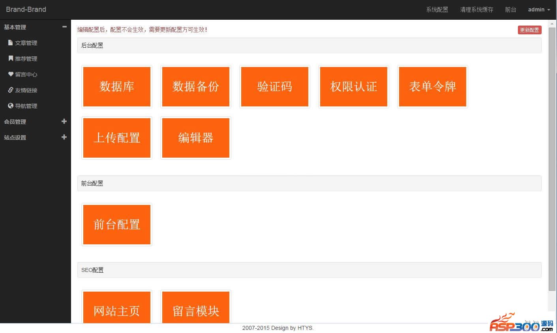
Task: Open the admin user dropdown
Action: (539, 9)
